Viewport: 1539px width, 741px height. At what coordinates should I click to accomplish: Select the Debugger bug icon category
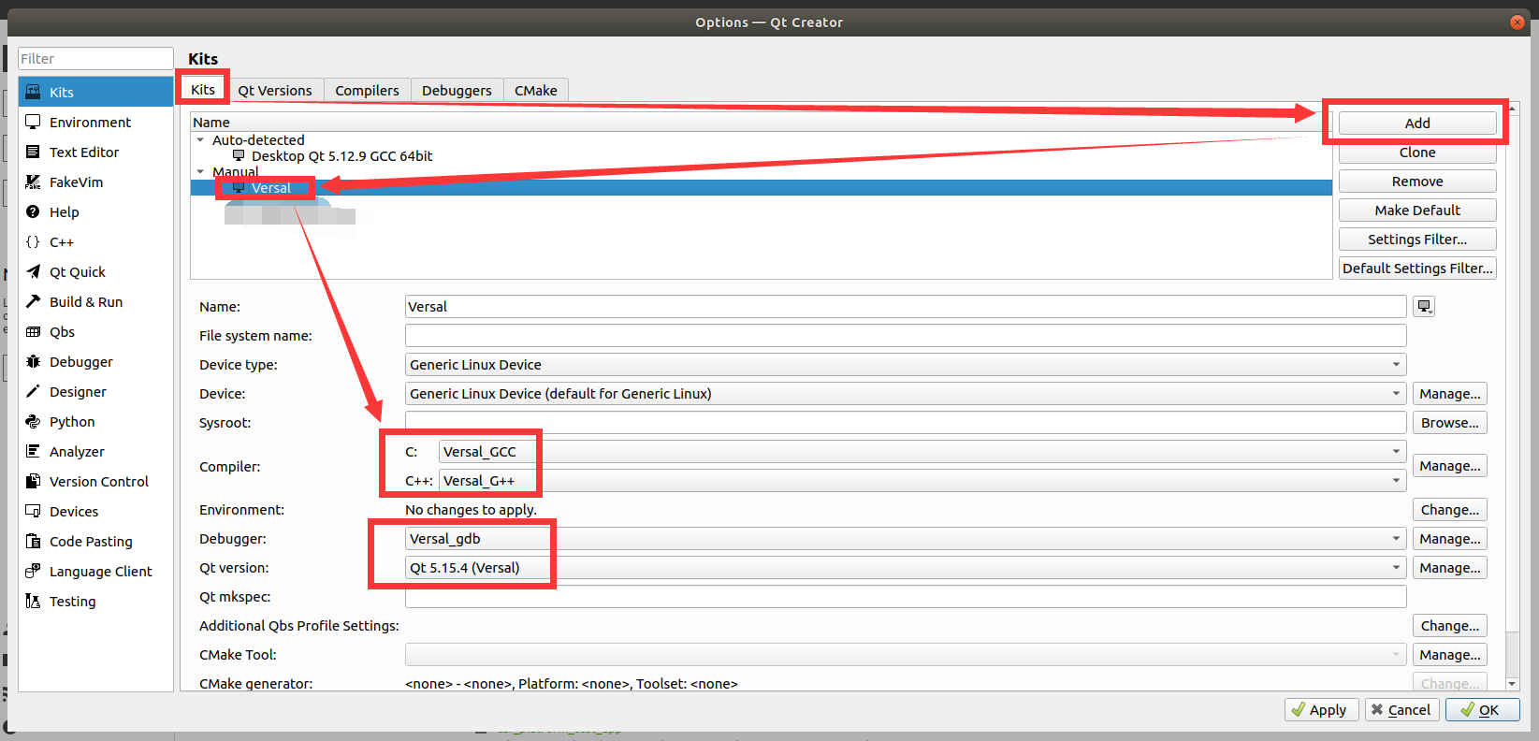[x=33, y=361]
